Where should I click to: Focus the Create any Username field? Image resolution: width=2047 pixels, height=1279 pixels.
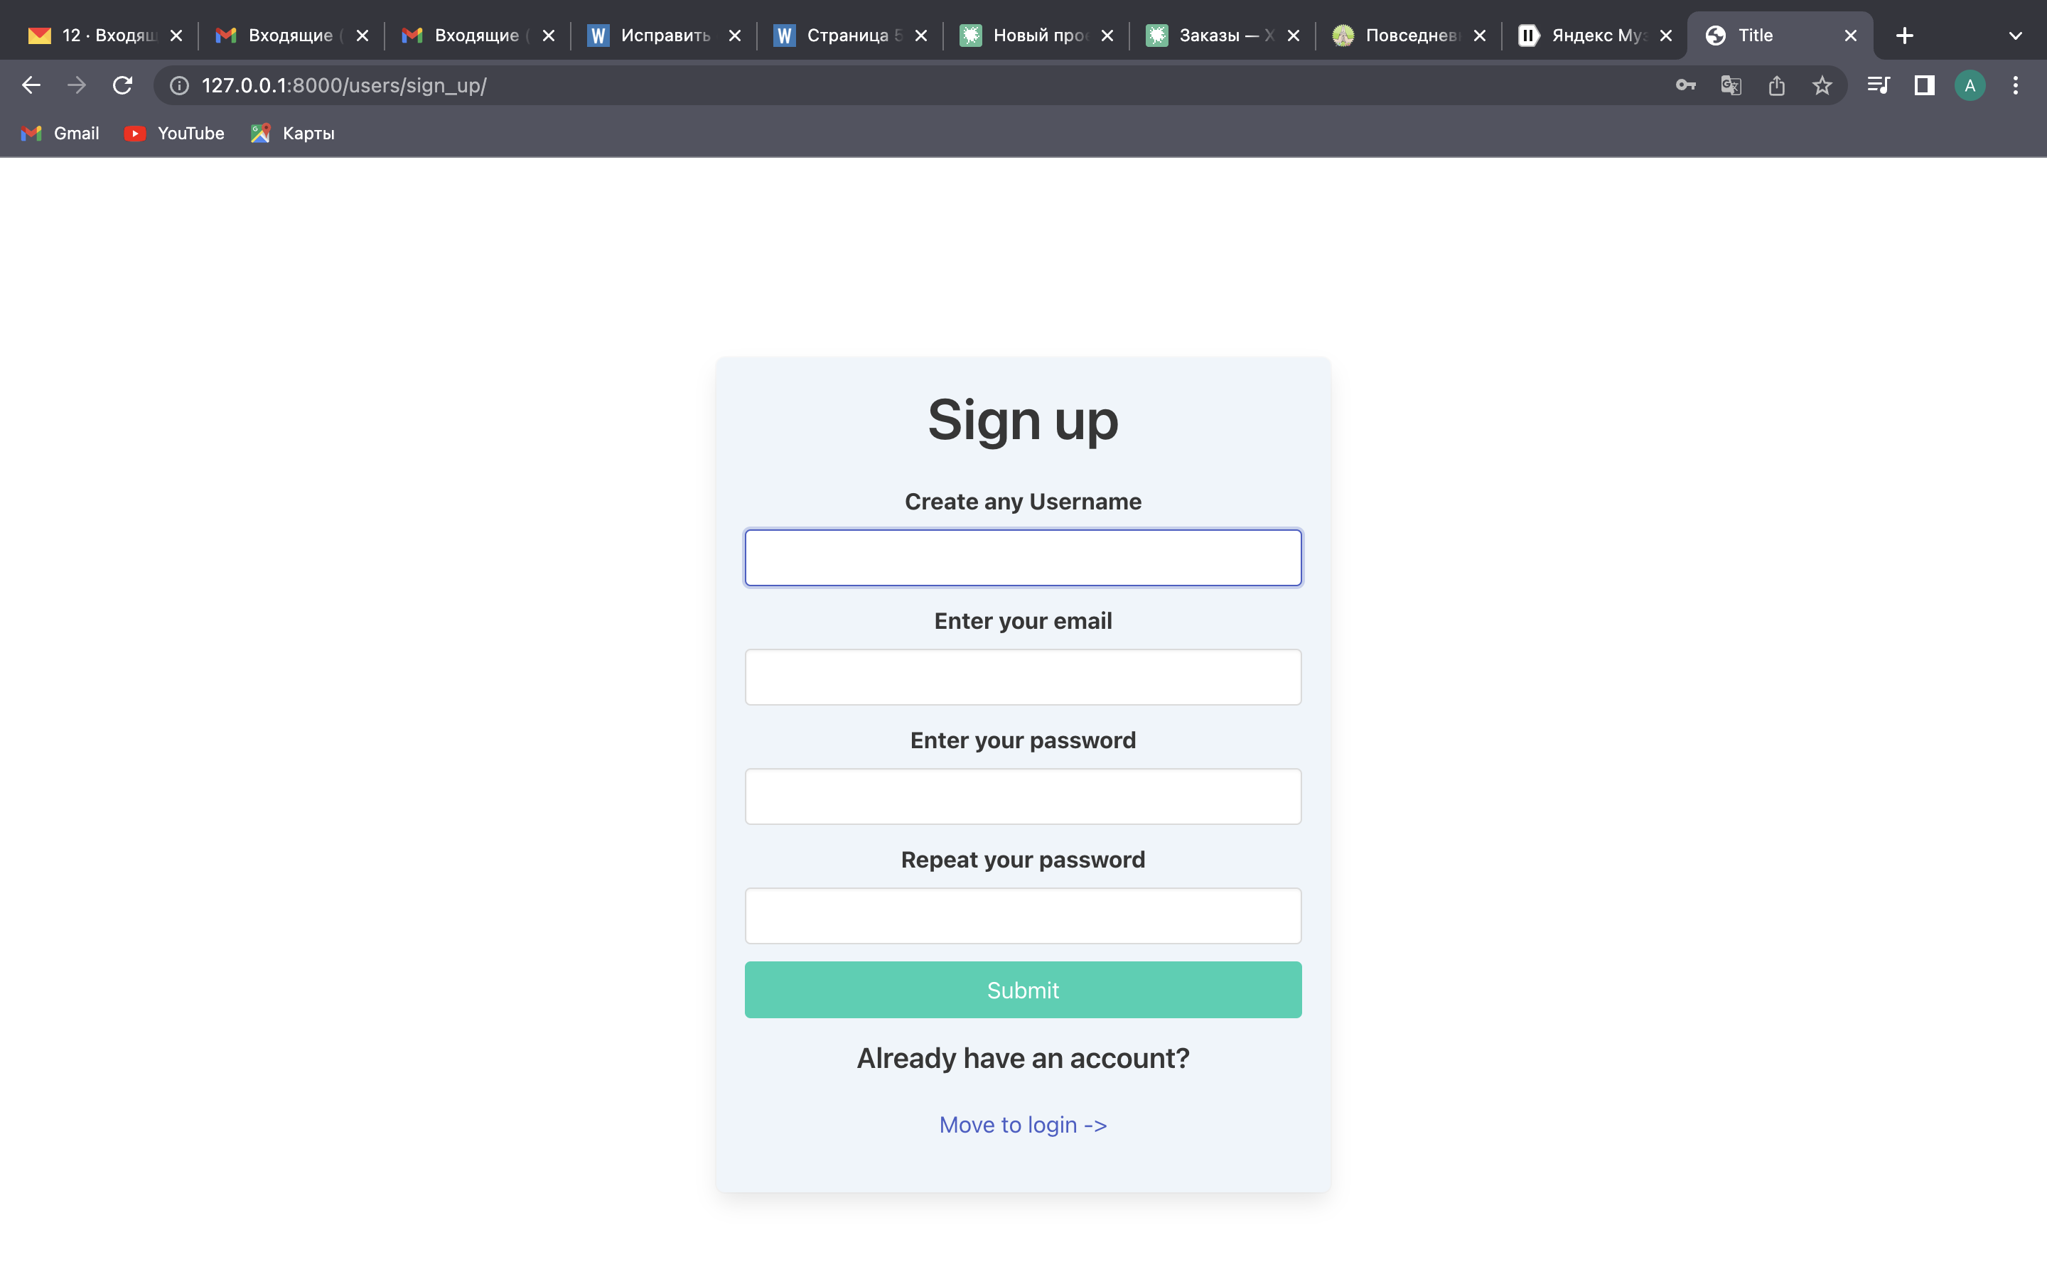click(1023, 558)
